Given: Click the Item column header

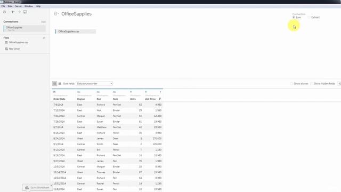Looking at the screenshot, I should click(115, 99).
